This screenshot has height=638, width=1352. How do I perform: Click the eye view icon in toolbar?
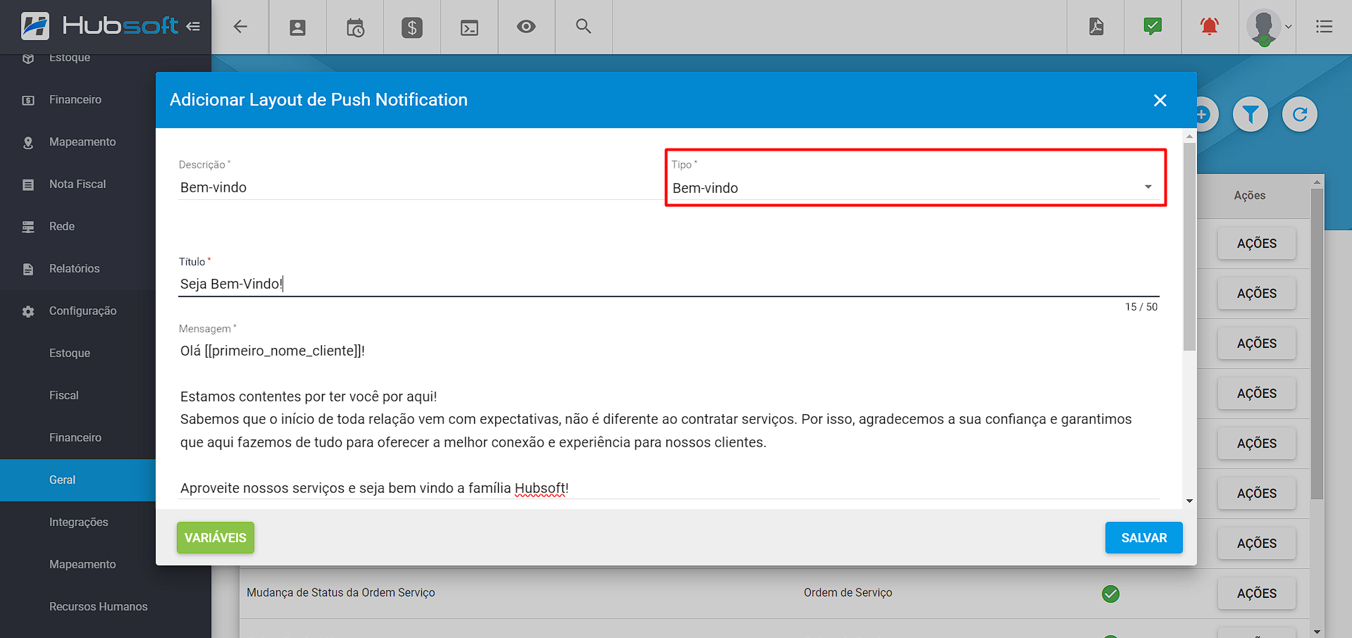(526, 27)
